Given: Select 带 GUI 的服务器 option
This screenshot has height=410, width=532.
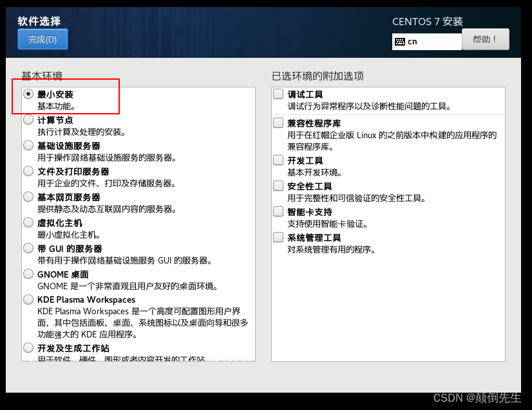Looking at the screenshot, I should pyautogui.click(x=28, y=248).
